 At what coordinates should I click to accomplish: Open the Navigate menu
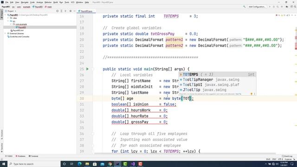25,2
